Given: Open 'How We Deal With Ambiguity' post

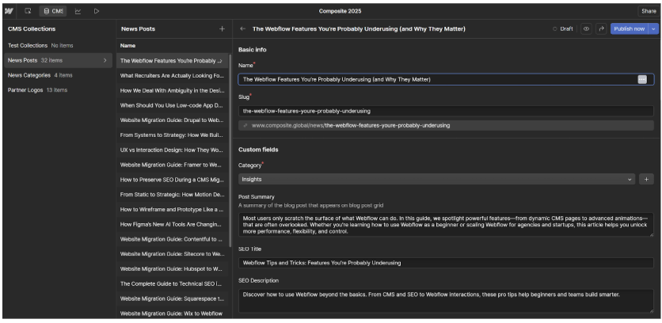Looking at the screenshot, I should click(x=173, y=90).
